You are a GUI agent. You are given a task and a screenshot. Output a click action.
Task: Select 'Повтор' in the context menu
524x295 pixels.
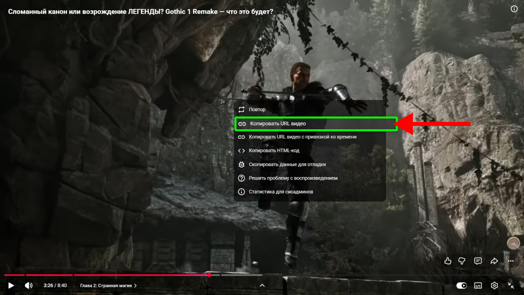[310, 110]
